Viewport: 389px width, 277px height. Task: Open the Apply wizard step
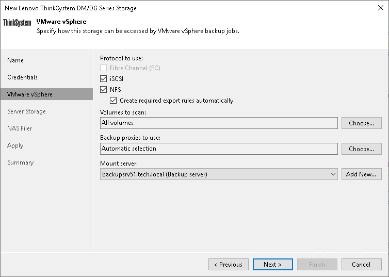tap(15, 145)
